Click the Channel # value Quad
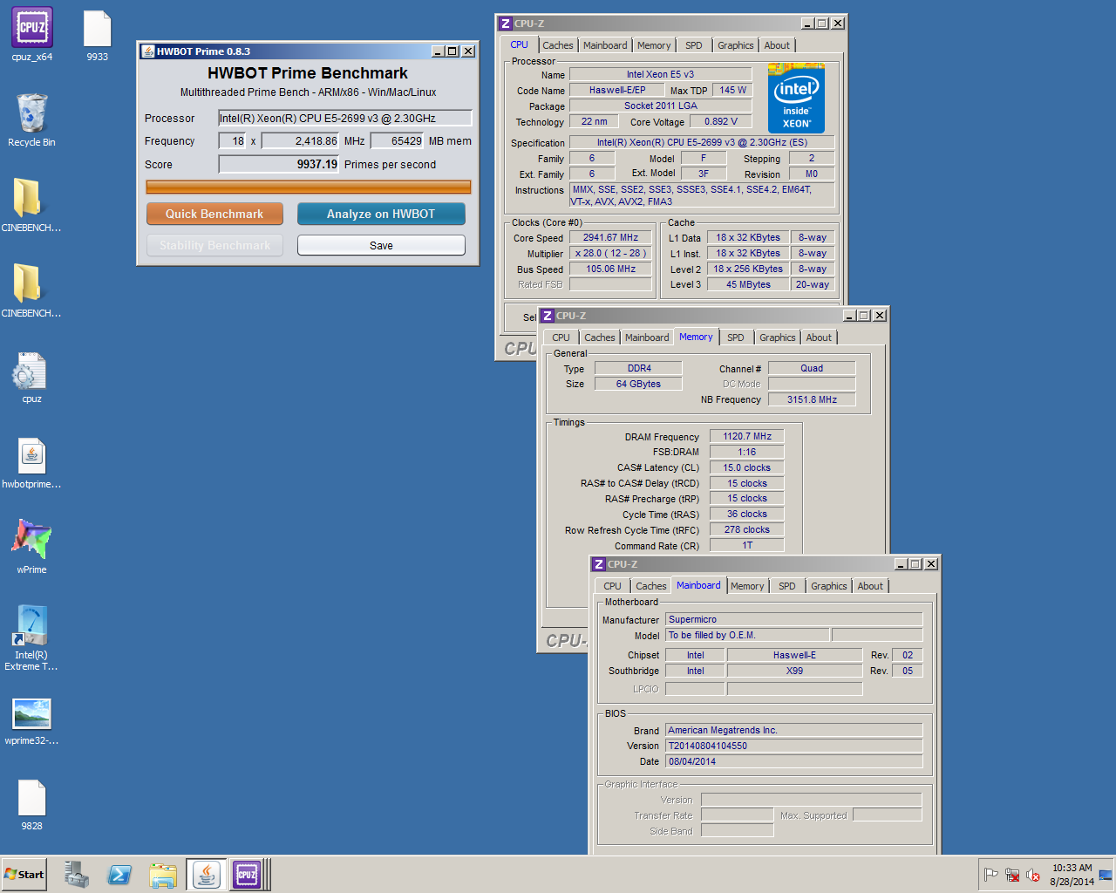The image size is (1116, 893). coord(812,368)
